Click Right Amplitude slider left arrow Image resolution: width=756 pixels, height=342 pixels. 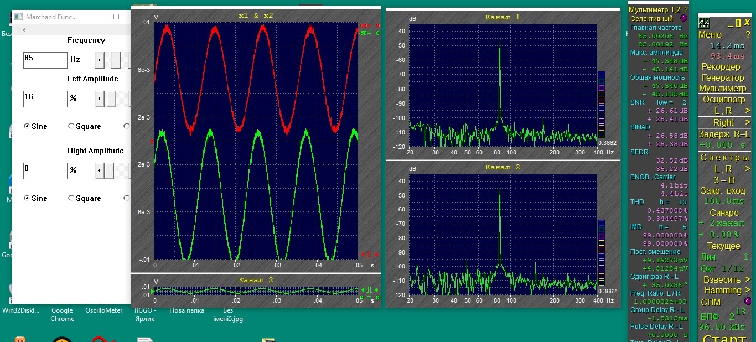click(x=100, y=170)
